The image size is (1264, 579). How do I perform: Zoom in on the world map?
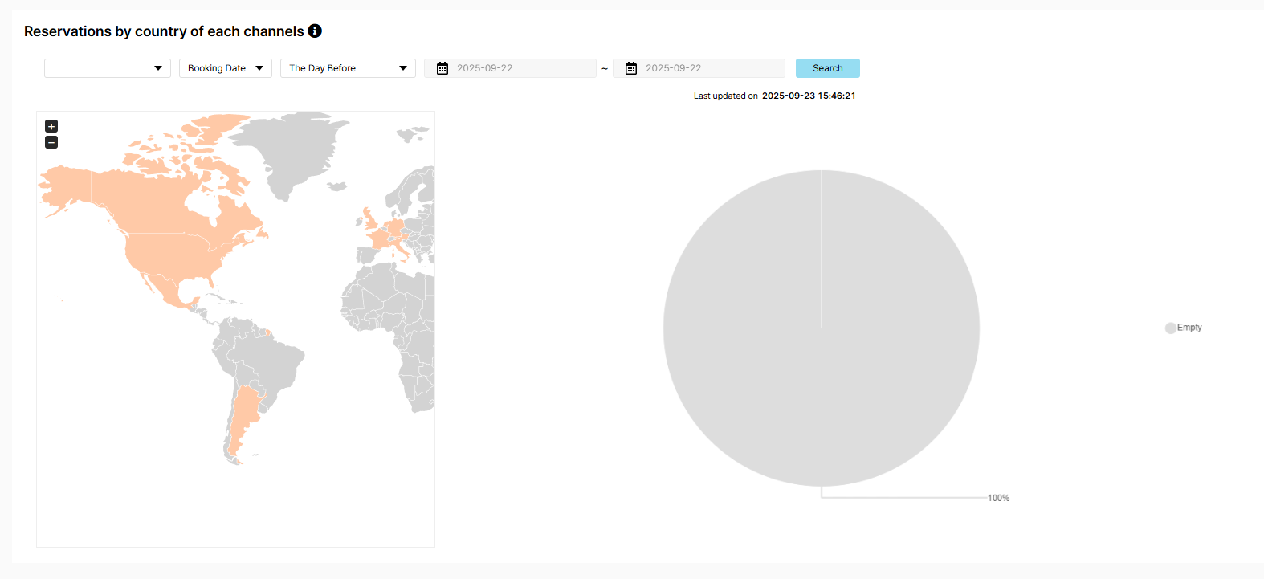[x=51, y=126]
